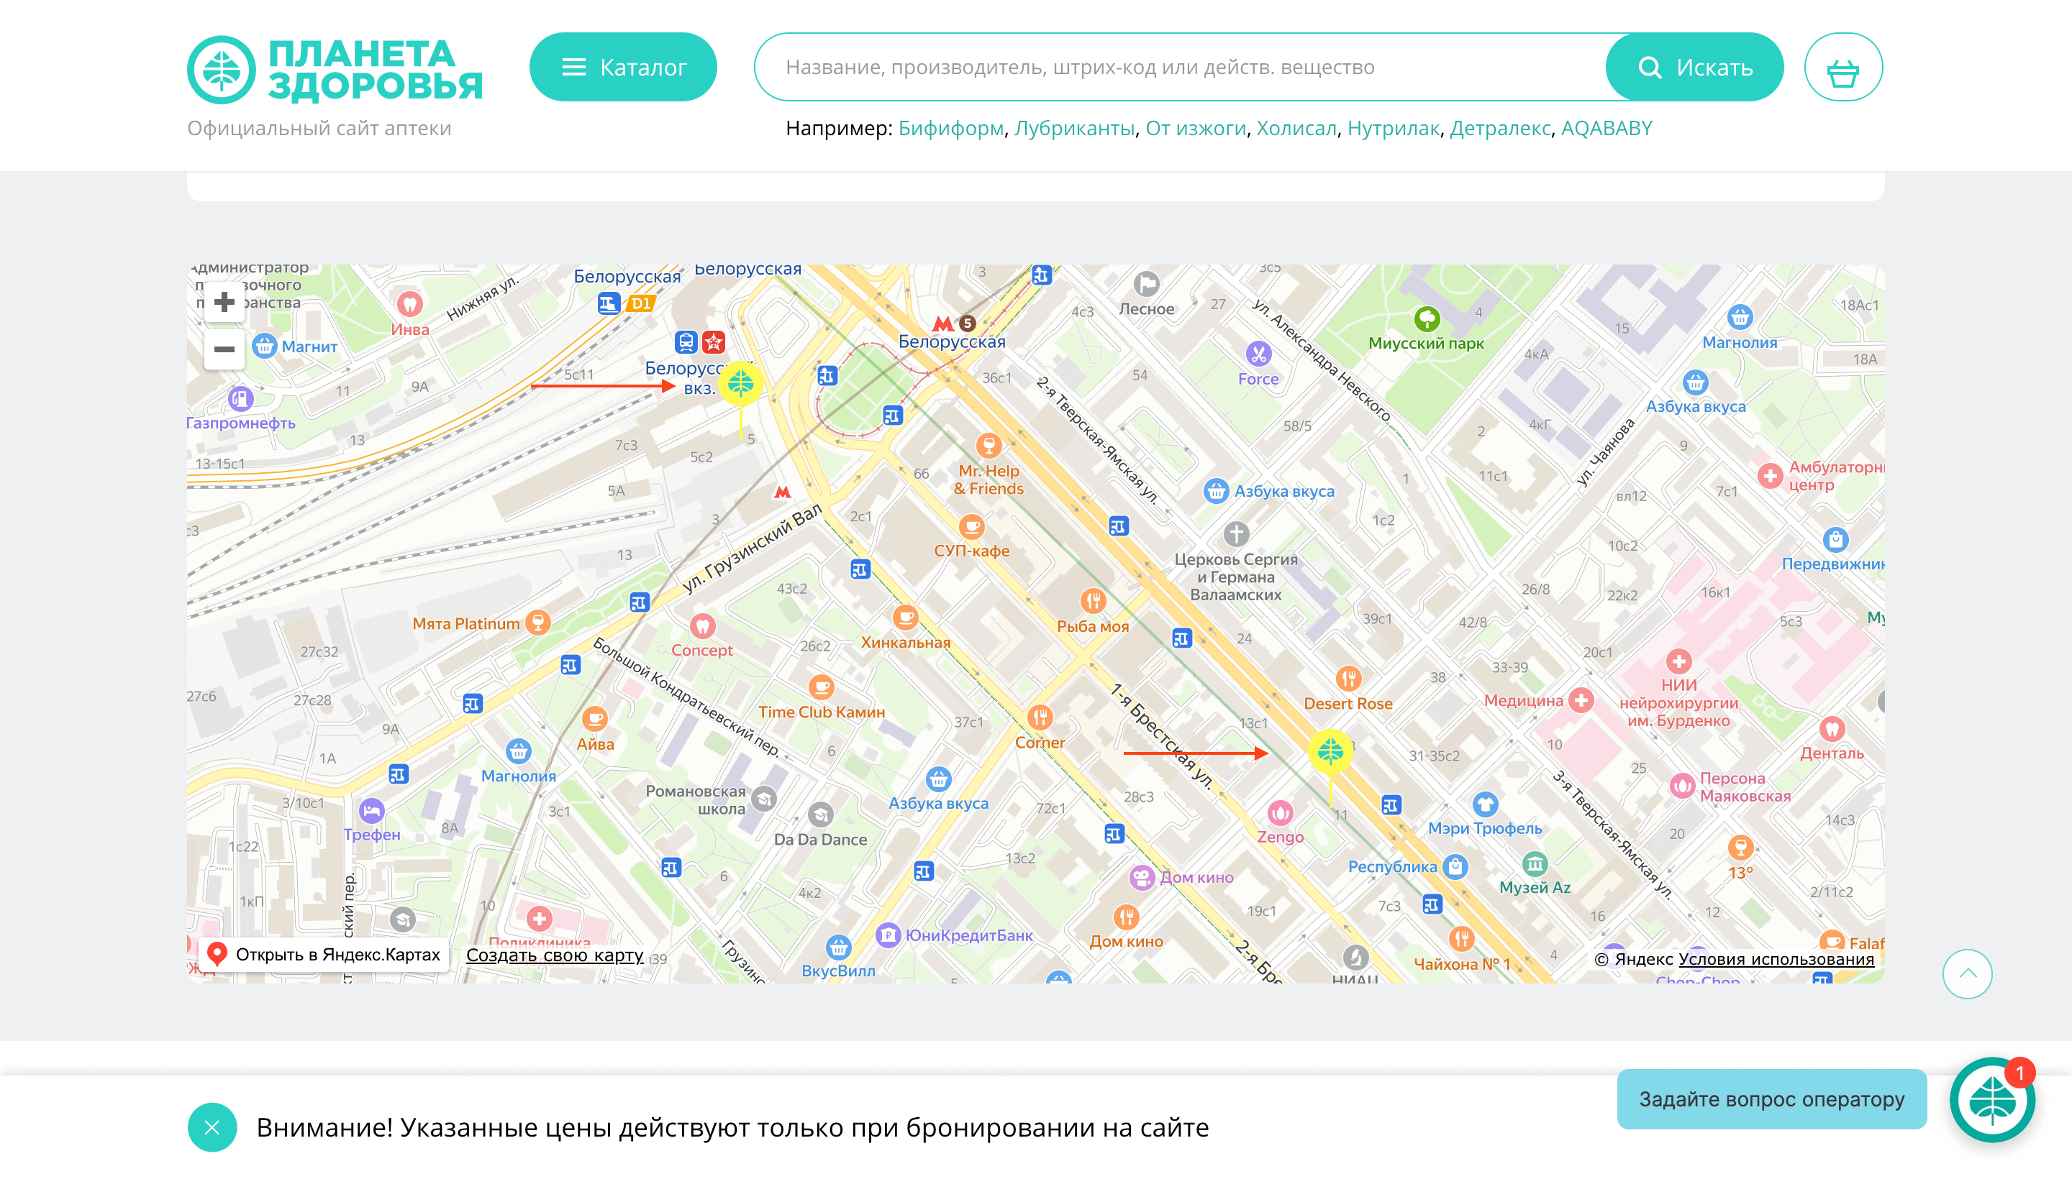The image size is (2072, 1179).
Task: Click the От изжоги example link
Action: 1195,128
